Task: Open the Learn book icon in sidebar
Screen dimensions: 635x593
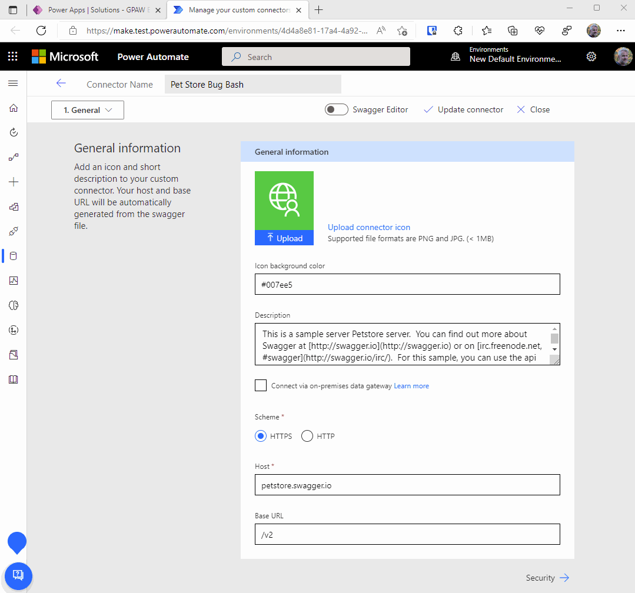Action: point(13,379)
